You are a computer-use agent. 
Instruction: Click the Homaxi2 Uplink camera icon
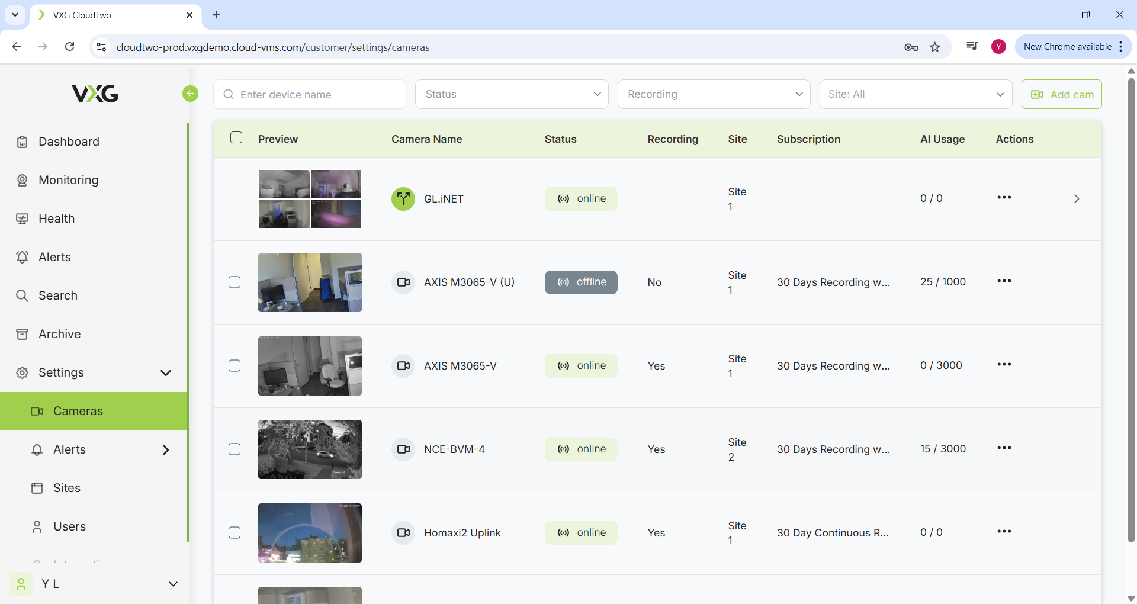click(x=403, y=533)
